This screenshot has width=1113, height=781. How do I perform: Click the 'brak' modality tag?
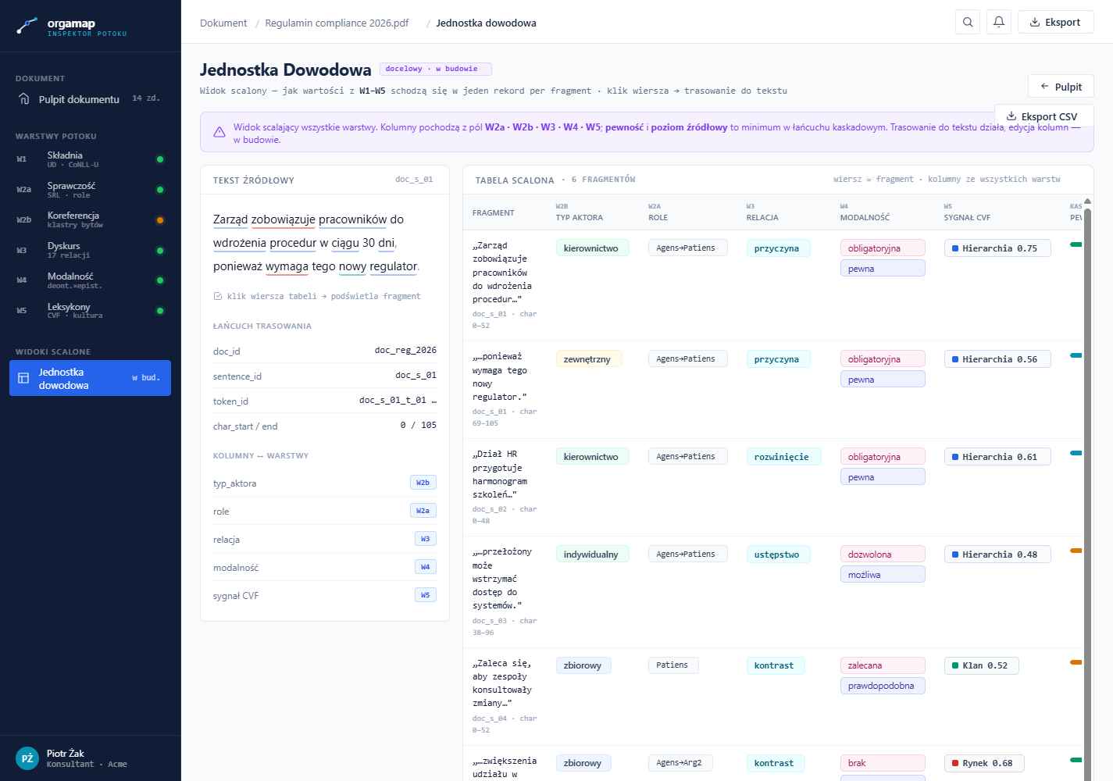(x=883, y=763)
